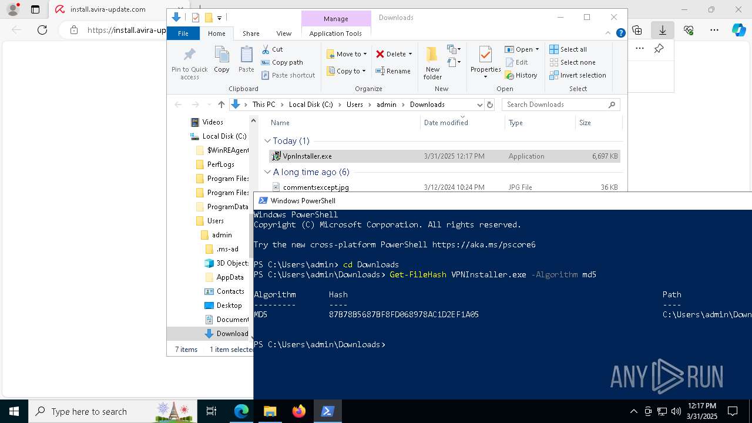
Task: Go up one folder level arrow
Action: pyautogui.click(x=221, y=105)
